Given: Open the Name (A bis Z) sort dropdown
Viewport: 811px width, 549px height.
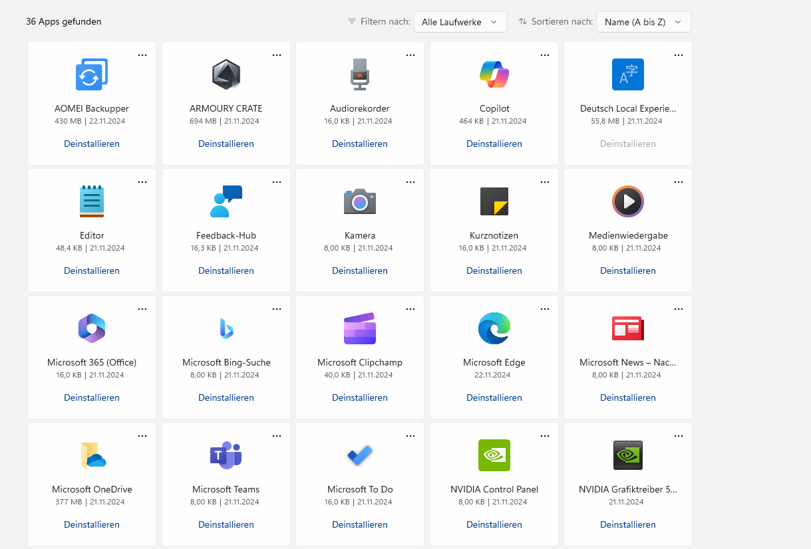Looking at the screenshot, I should pyautogui.click(x=643, y=22).
